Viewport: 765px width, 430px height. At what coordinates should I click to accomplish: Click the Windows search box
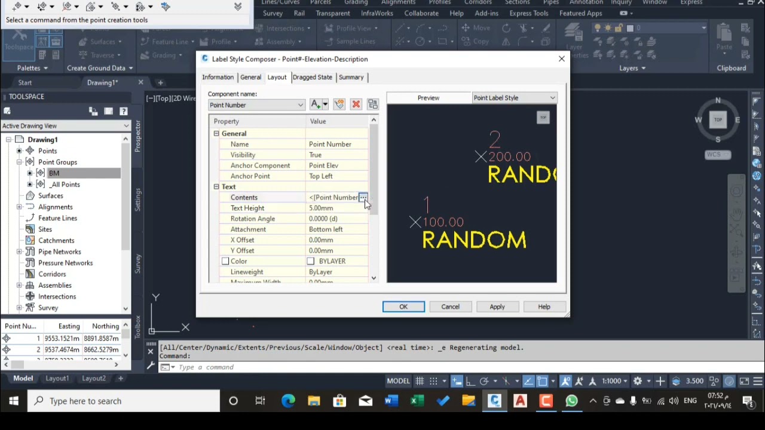click(x=124, y=401)
